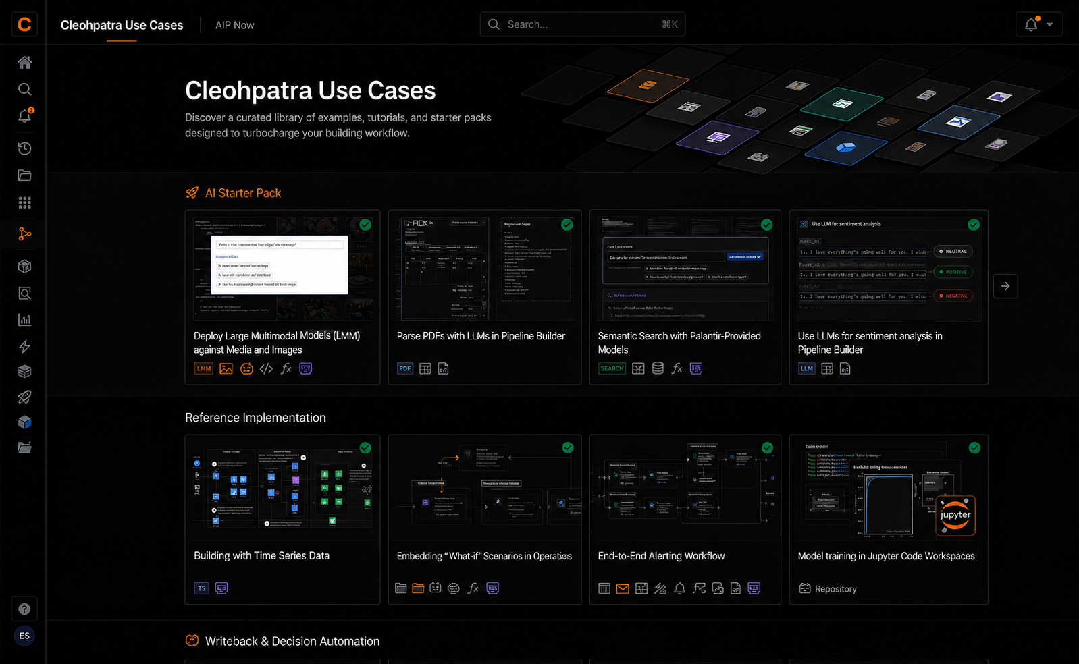
Task: Open the ES user avatar
Action: 24,636
